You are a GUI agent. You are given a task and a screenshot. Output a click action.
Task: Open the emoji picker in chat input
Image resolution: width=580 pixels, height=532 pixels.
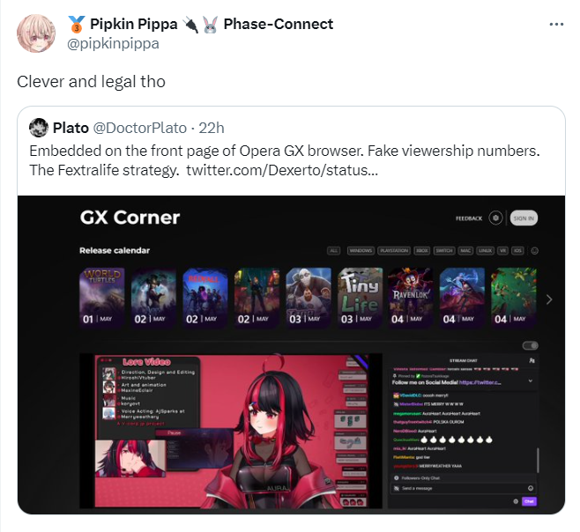click(531, 488)
